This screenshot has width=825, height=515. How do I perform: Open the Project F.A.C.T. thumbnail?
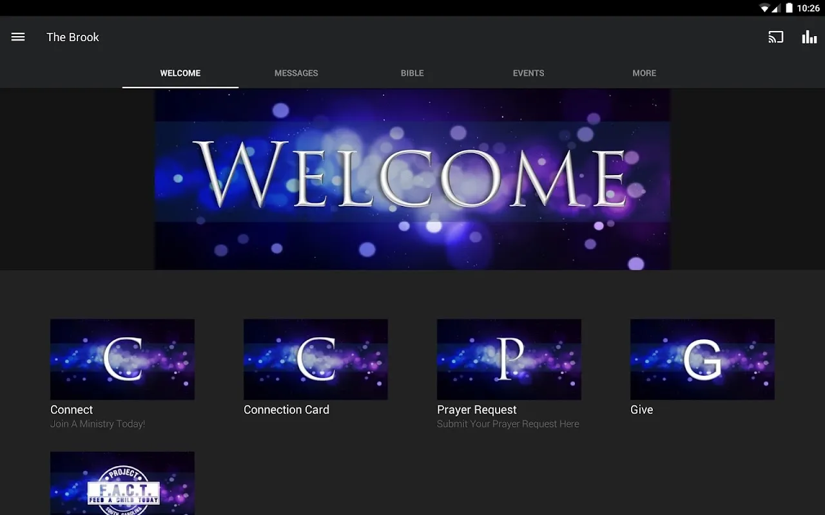(122, 484)
